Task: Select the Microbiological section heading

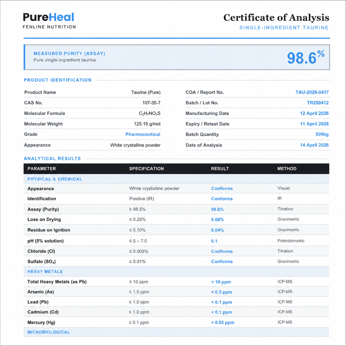Action: (49, 332)
